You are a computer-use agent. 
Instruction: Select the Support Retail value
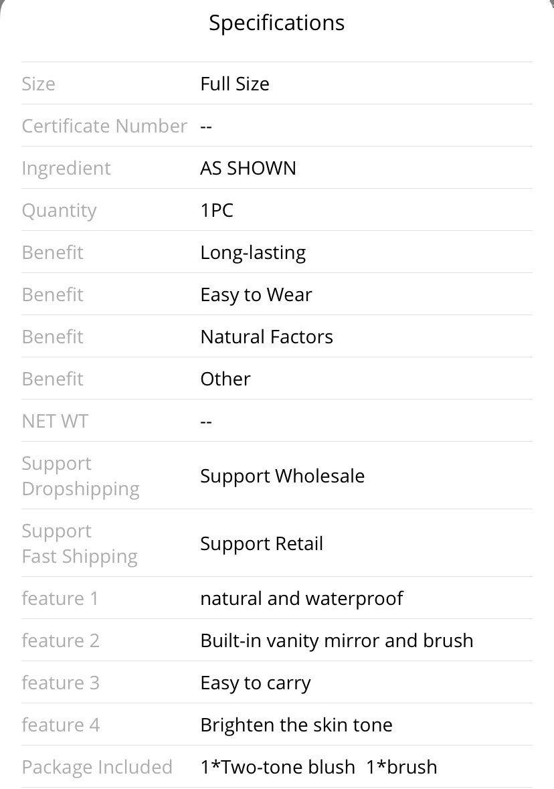(262, 543)
